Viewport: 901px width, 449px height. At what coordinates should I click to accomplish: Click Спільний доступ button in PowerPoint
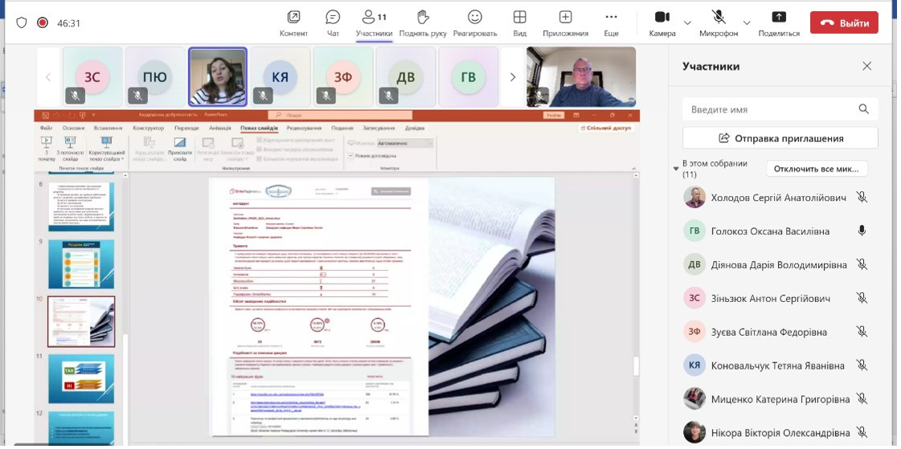click(606, 128)
